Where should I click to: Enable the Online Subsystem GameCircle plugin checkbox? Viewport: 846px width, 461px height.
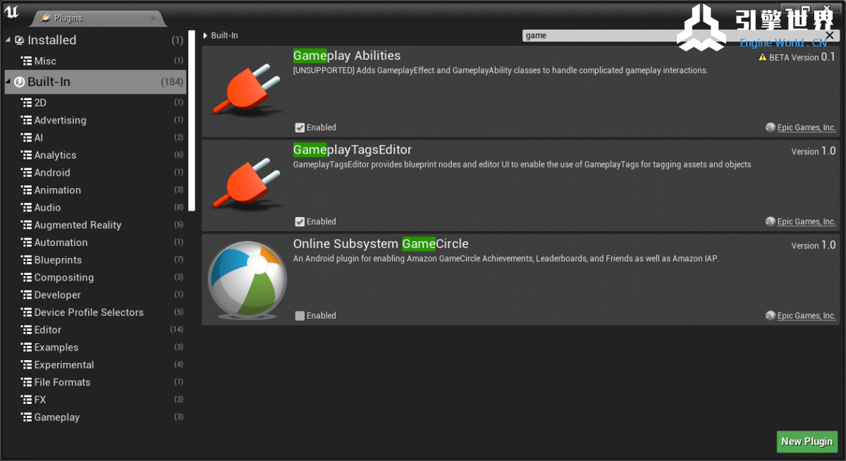point(300,316)
